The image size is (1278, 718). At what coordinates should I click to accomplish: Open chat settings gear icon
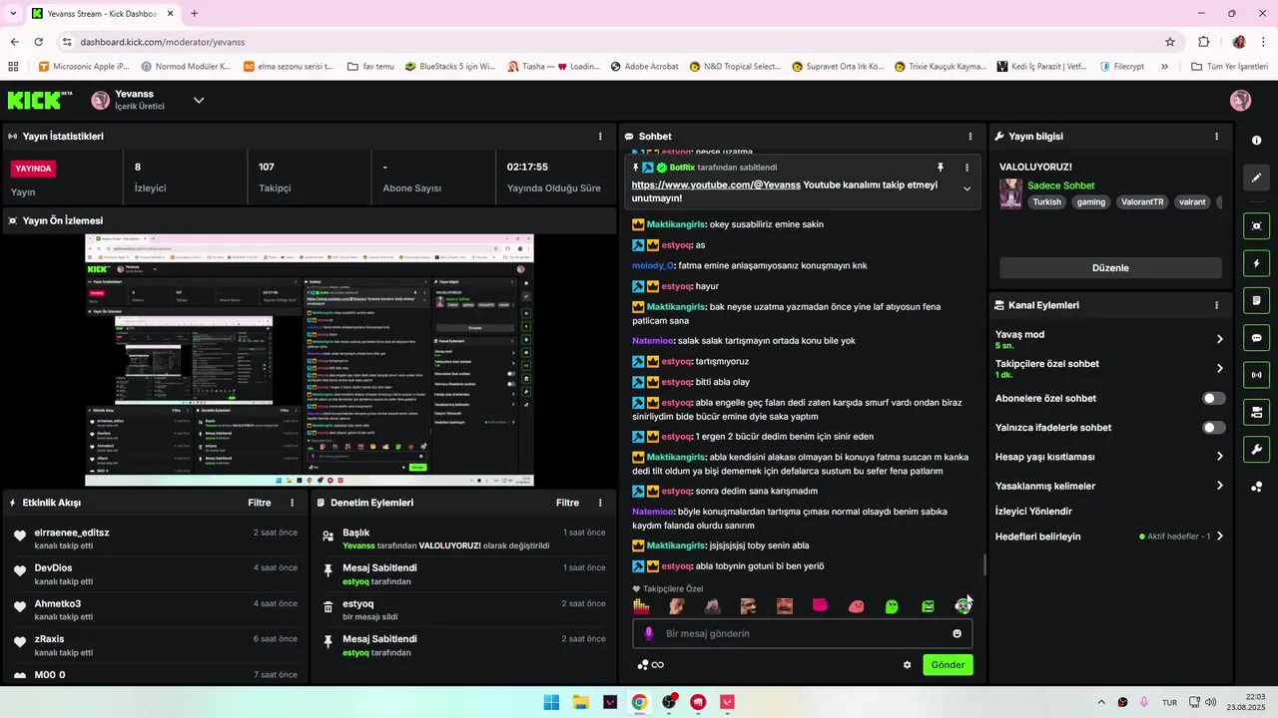point(907,665)
